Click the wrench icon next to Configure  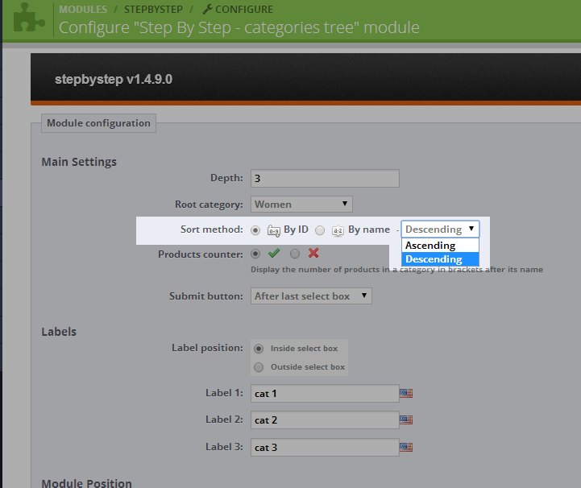click(207, 10)
